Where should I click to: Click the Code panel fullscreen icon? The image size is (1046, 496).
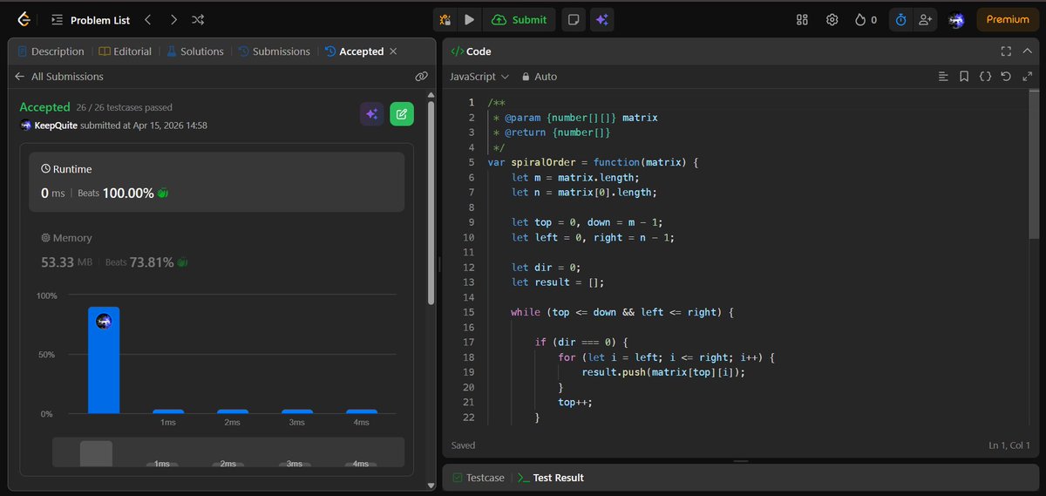click(1006, 51)
